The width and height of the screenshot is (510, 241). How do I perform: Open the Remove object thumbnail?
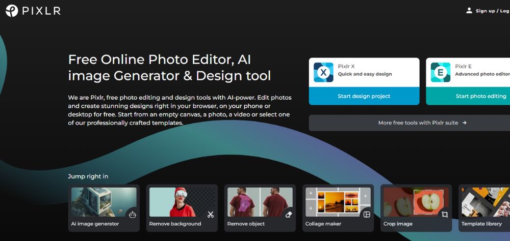tap(260, 202)
